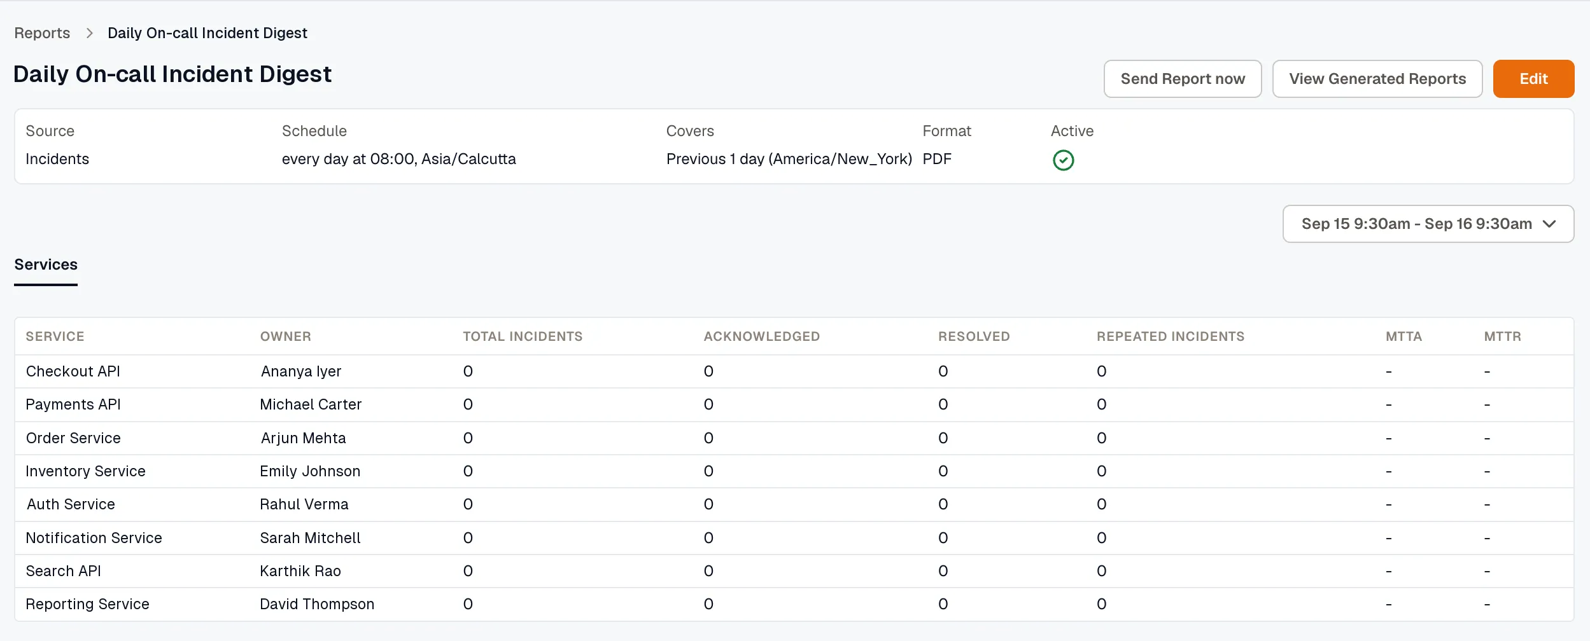Click the MTTR column header

tap(1502, 336)
